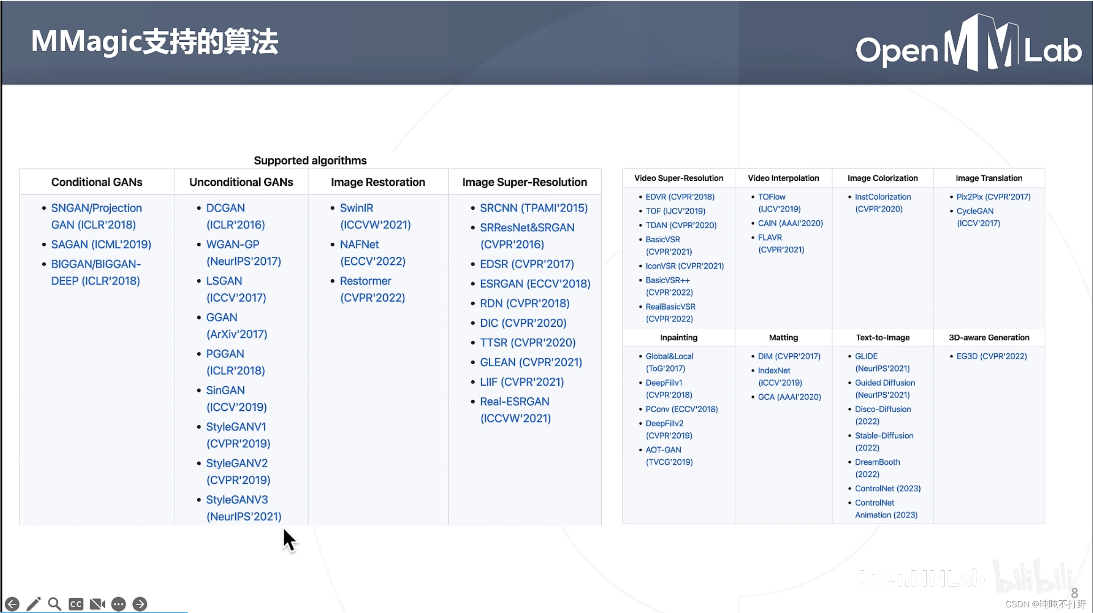The height and width of the screenshot is (613, 1093).
Task: Open GLIDE (NeurIPS'2021) link
Action: click(882, 362)
